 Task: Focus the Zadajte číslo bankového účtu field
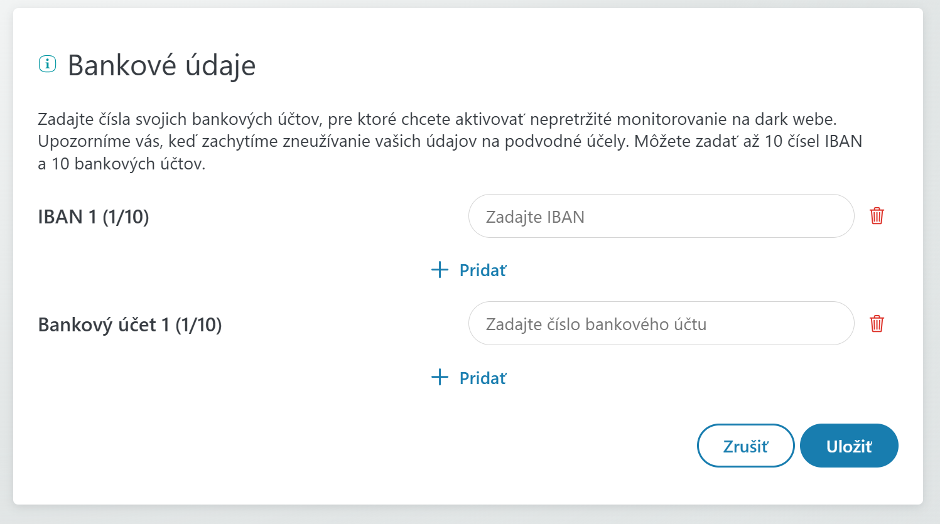coord(661,324)
